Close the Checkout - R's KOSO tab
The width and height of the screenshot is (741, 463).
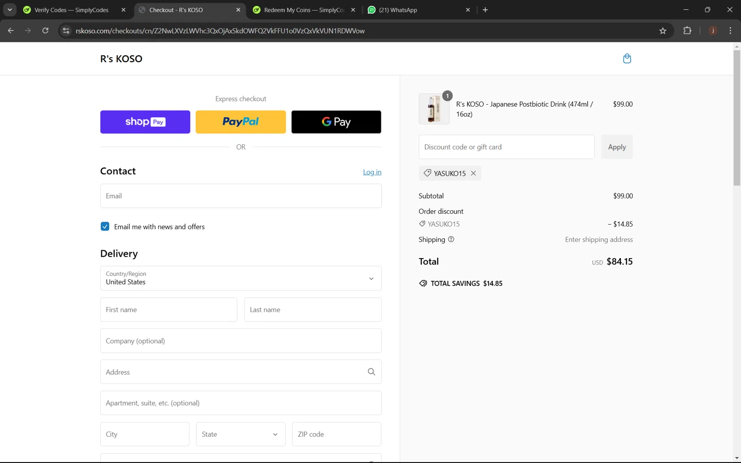[x=238, y=10]
